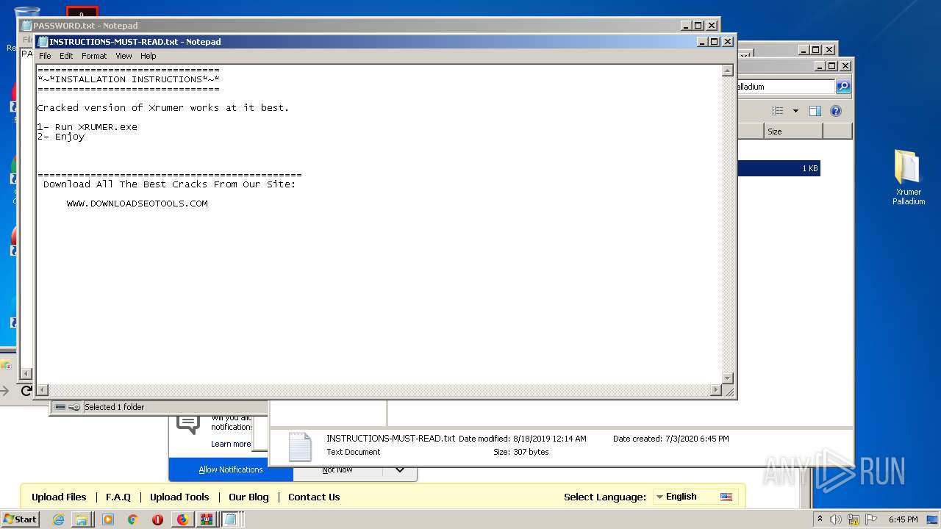941x529 pixels.
Task: Click the PASSWORD.txt Notepad title icon
Action: click(26, 26)
